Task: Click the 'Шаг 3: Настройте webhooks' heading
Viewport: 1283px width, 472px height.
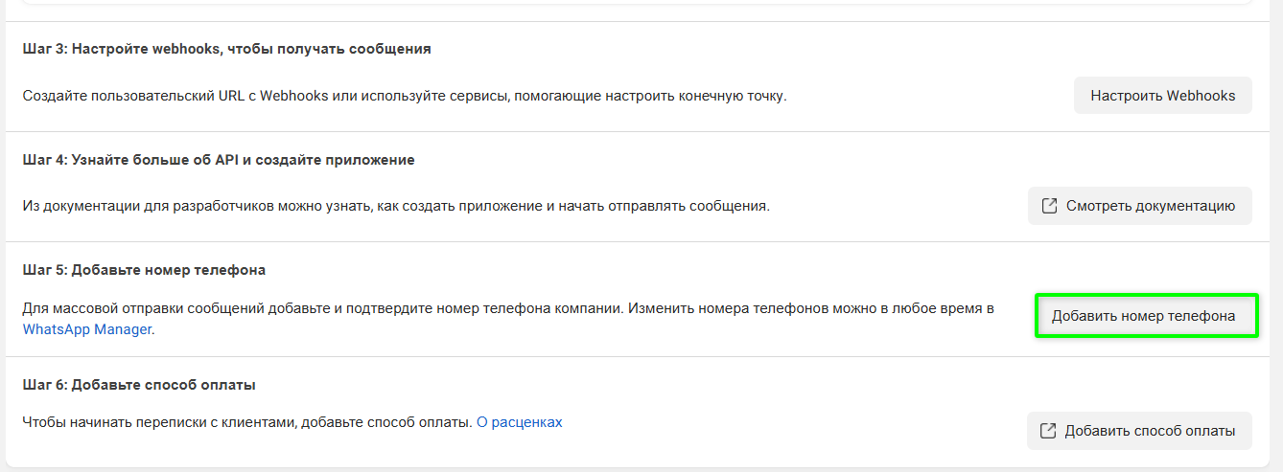Action: (226, 49)
